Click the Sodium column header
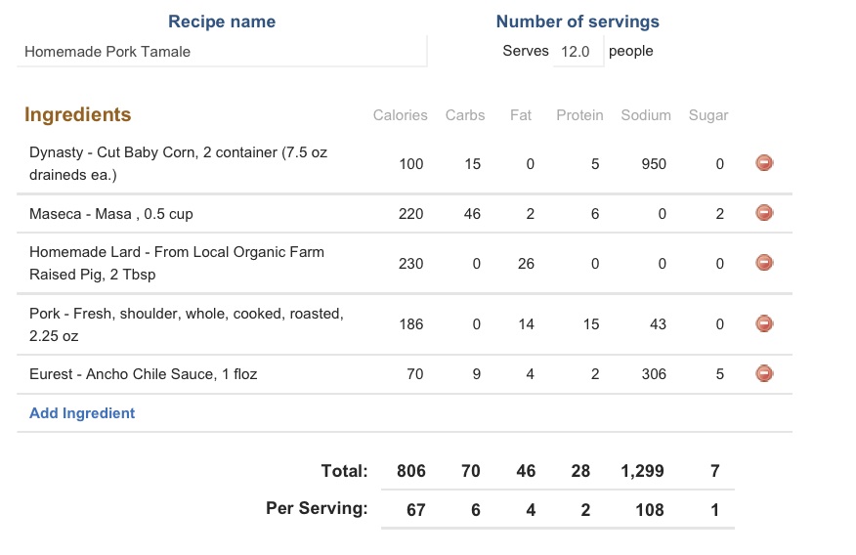 (646, 115)
